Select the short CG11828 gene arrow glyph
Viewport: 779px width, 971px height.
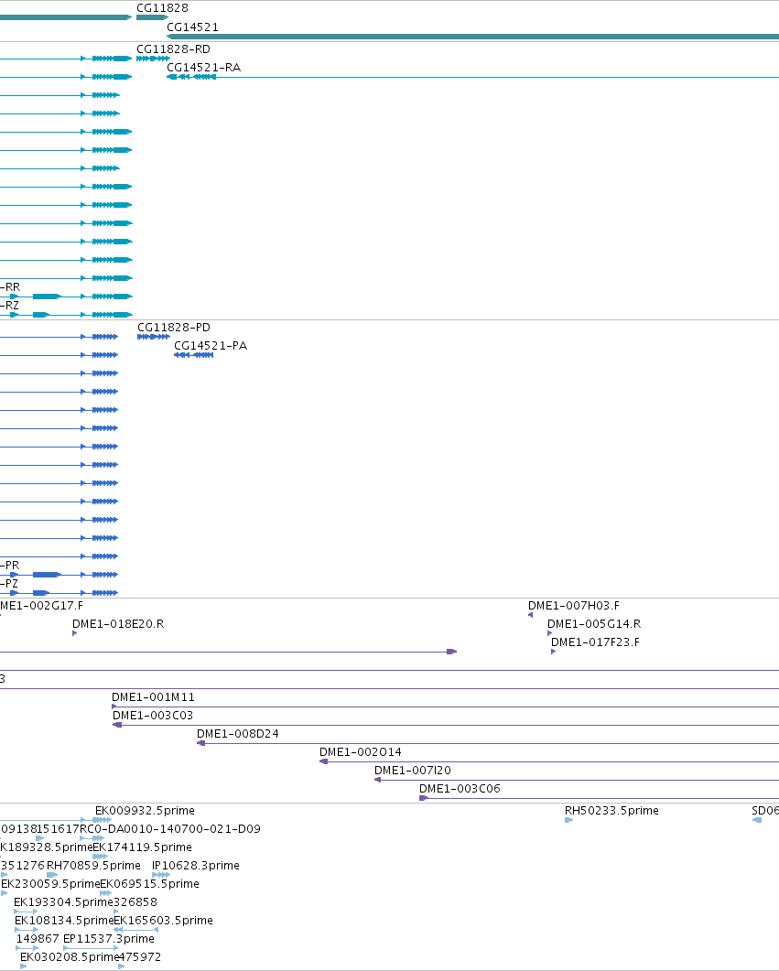(152, 17)
